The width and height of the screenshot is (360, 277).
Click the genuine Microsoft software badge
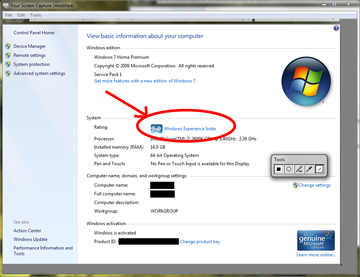tap(316, 240)
